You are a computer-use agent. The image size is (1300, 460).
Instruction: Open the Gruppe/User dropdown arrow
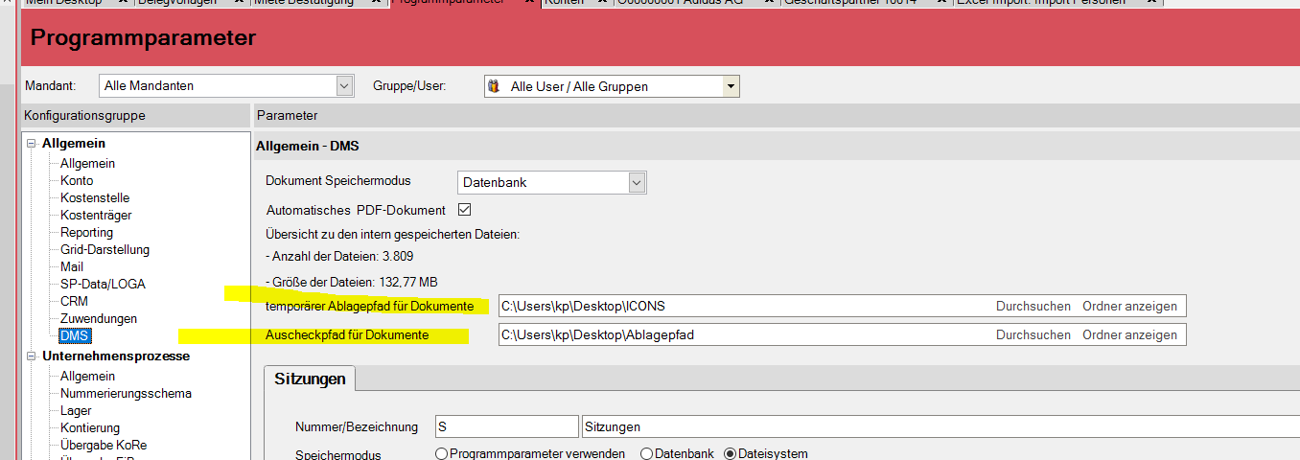coord(731,86)
